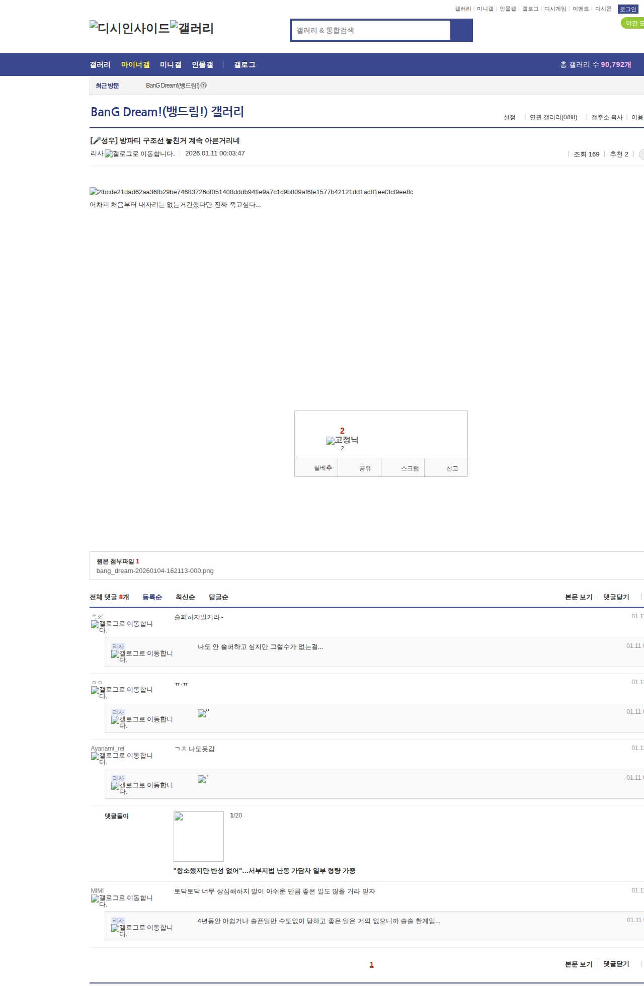The image size is (644, 986).
Task: Sort comments by 최신순
Action: tap(185, 597)
